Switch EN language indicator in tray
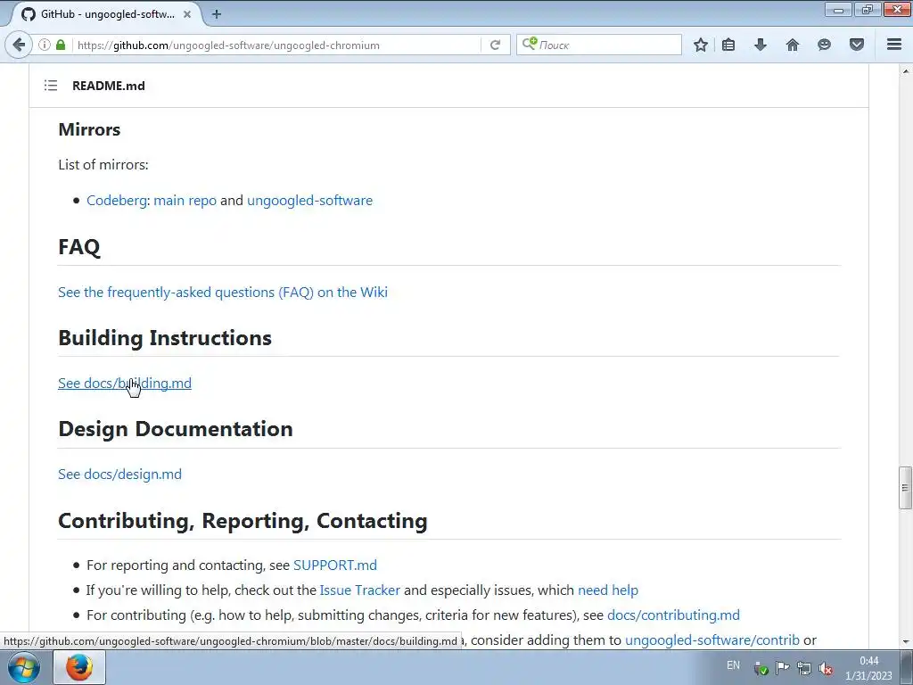This screenshot has width=913, height=685. (x=733, y=665)
